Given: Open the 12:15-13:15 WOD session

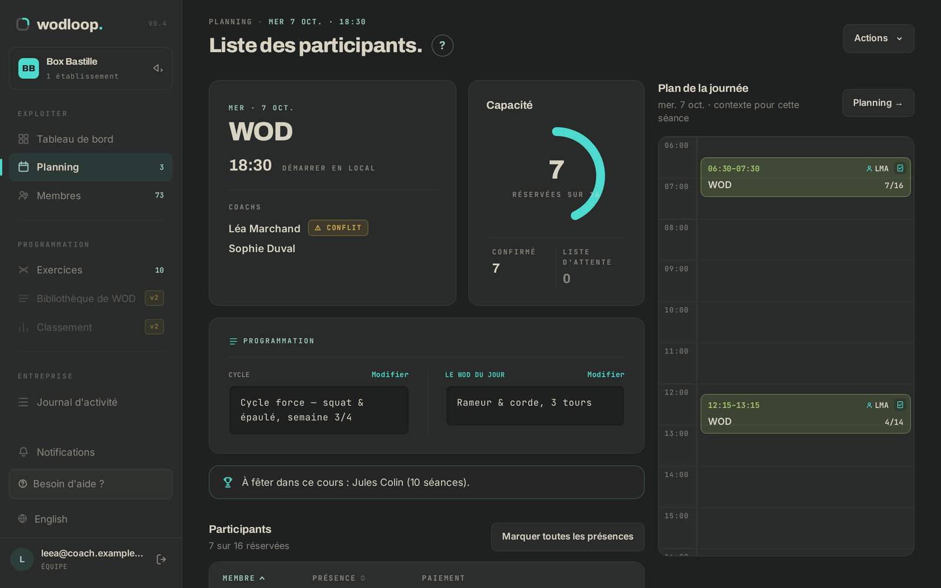Looking at the screenshot, I should point(806,414).
